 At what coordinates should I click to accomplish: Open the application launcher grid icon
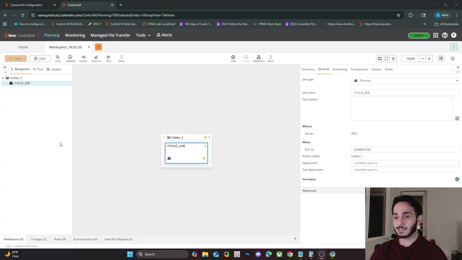(x=436, y=35)
